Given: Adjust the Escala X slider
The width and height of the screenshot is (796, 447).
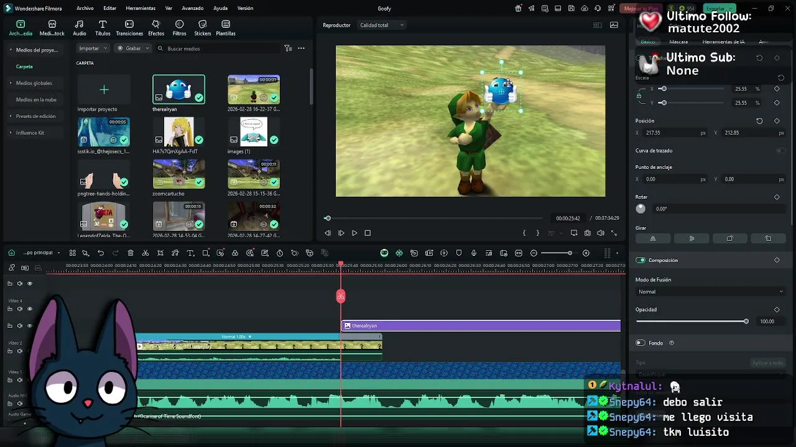Looking at the screenshot, I should pyautogui.click(x=690, y=89).
